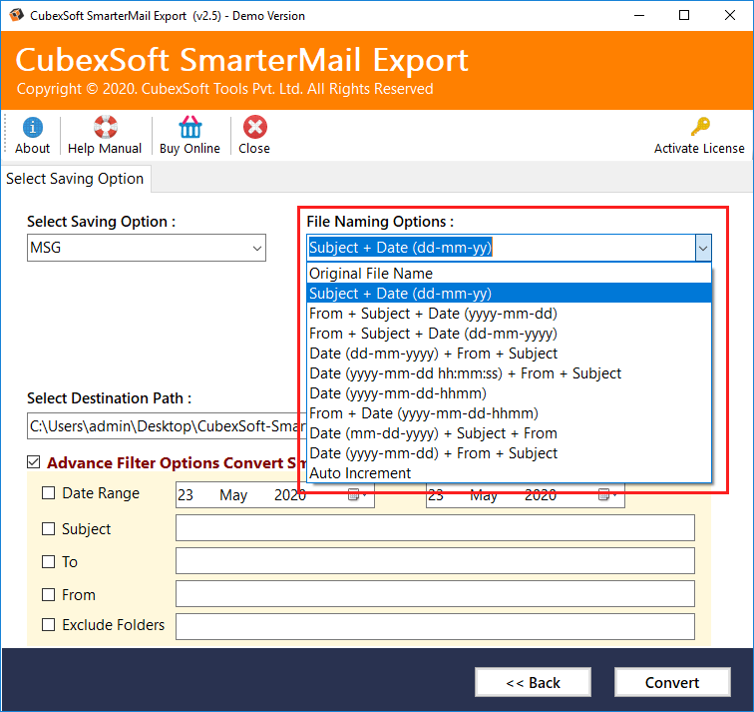Click the Activate License key icon
Viewport: 754px width, 712px height.
pyautogui.click(x=700, y=127)
